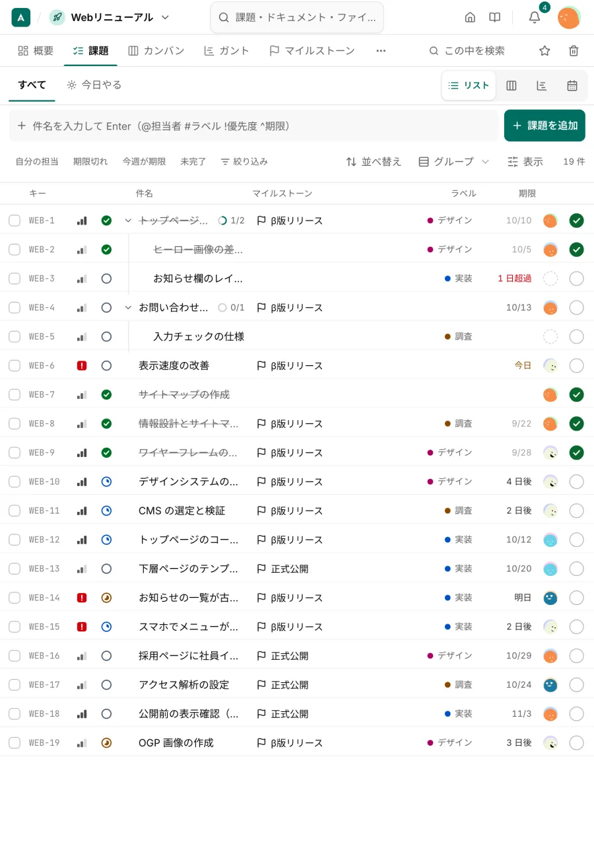Uncheck done toggle on WEB-8 row
This screenshot has width=594, height=856.
click(x=576, y=423)
